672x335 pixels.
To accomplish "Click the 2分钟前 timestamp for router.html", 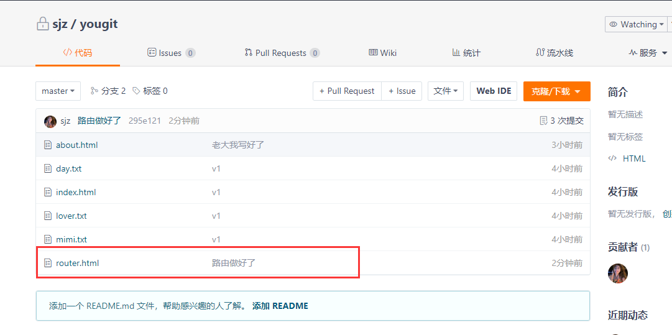I will coord(567,263).
